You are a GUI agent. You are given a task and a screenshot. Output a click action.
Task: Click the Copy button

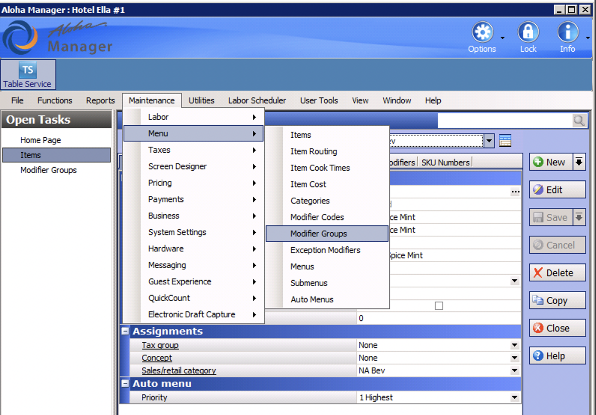click(557, 300)
